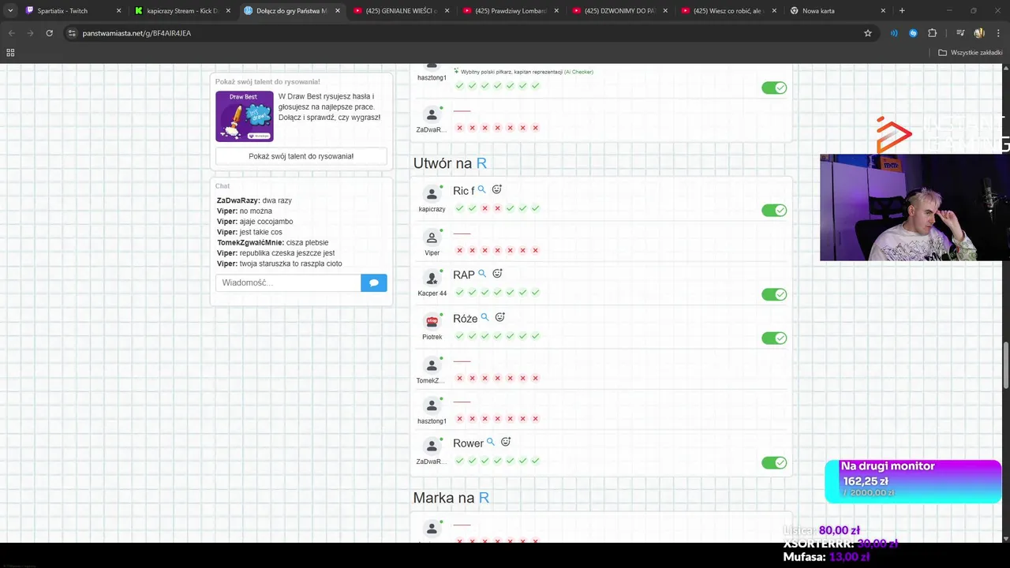Switch to "(425) Prawdziwy Lombard" tab
This screenshot has height=568, width=1010.
[510, 11]
